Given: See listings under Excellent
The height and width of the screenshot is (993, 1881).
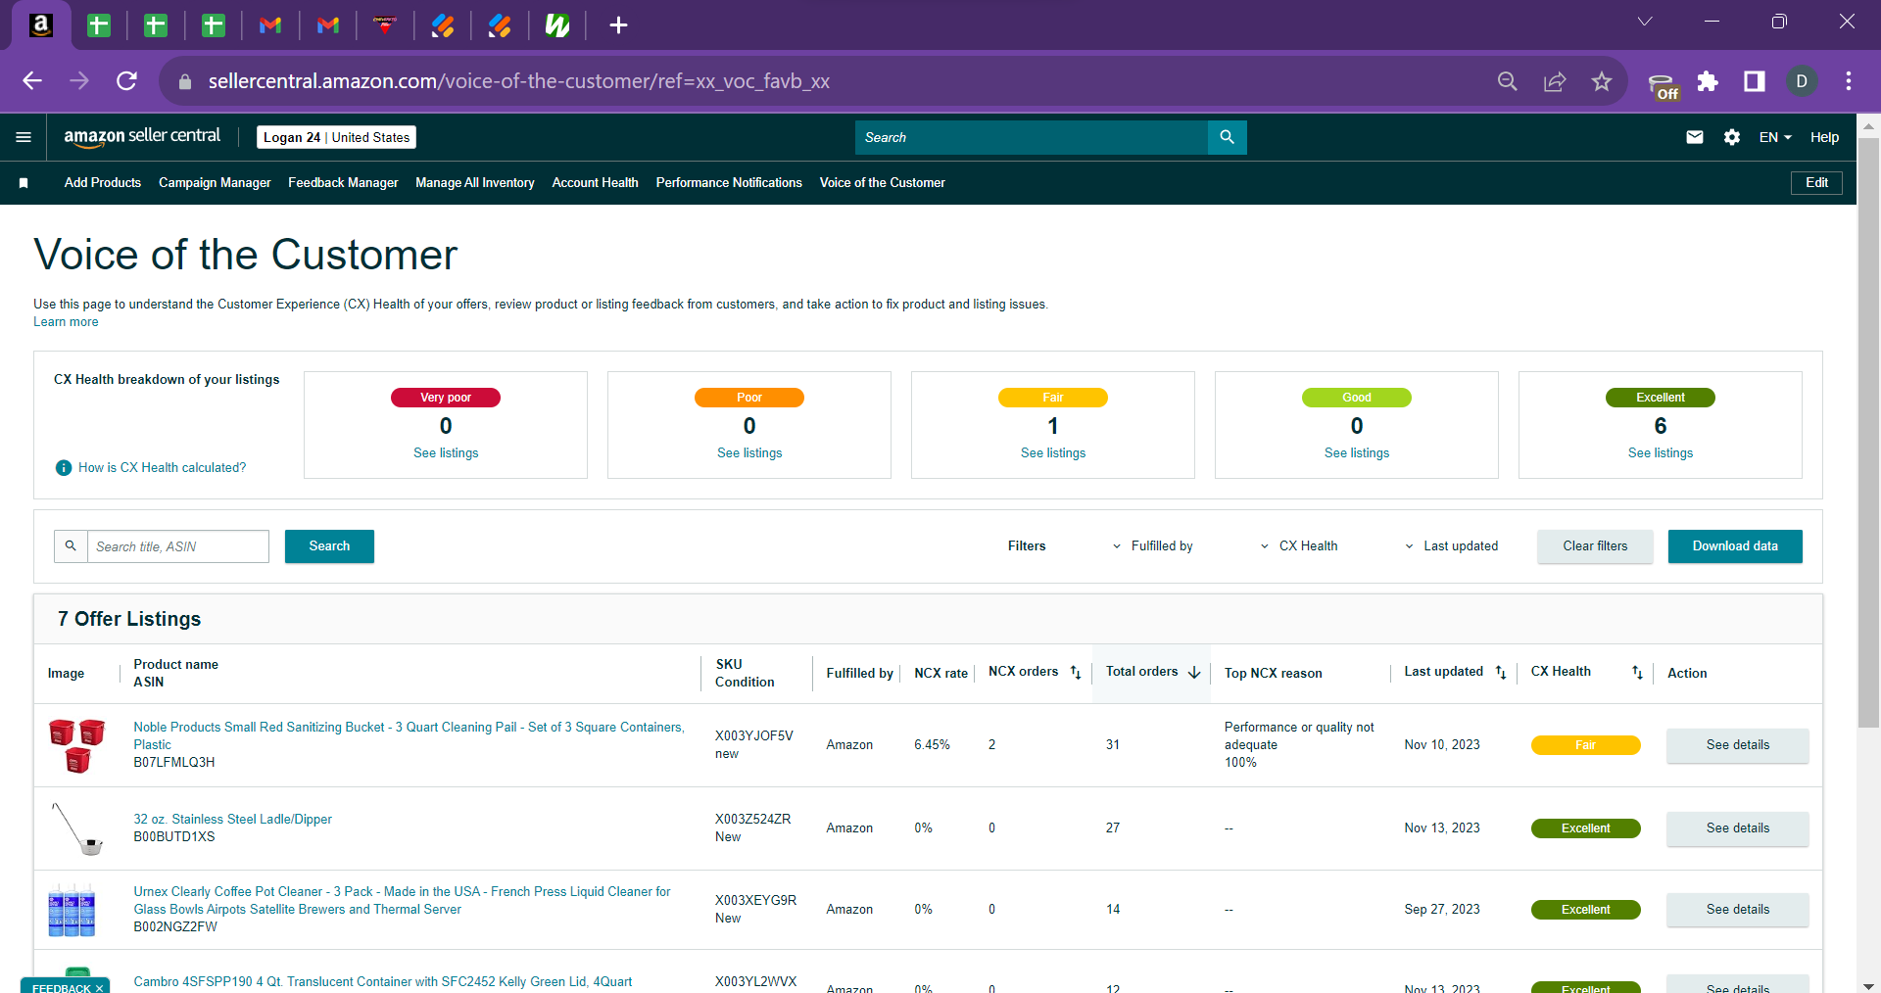Looking at the screenshot, I should [x=1661, y=453].
